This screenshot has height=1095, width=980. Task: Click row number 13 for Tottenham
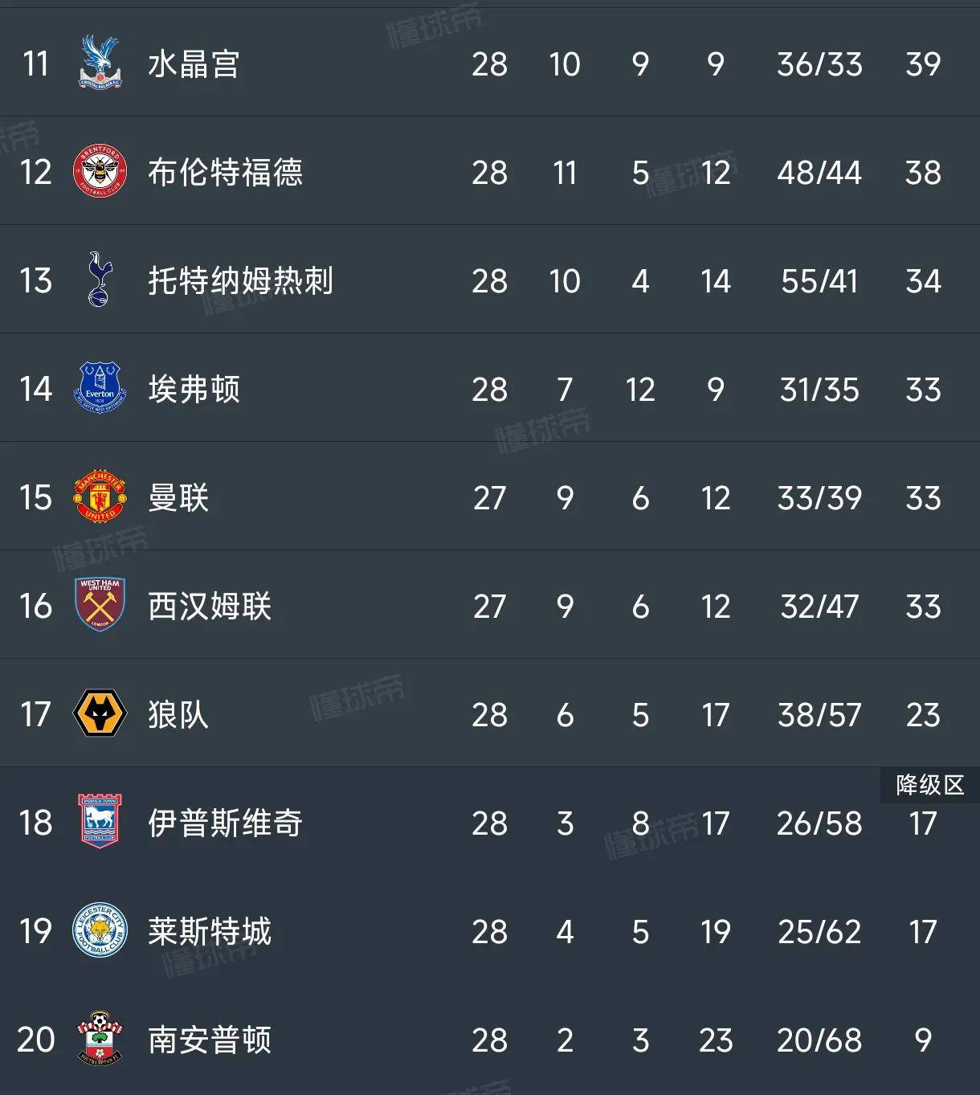(35, 281)
